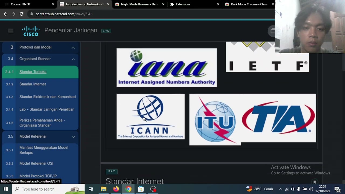
Task: Close the Night Mode Browser tab
Action: tap(163, 4)
